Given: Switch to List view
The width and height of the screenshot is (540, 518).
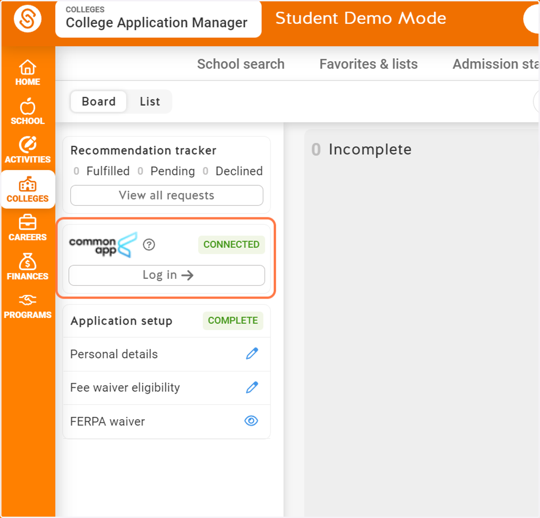Looking at the screenshot, I should click(x=150, y=102).
